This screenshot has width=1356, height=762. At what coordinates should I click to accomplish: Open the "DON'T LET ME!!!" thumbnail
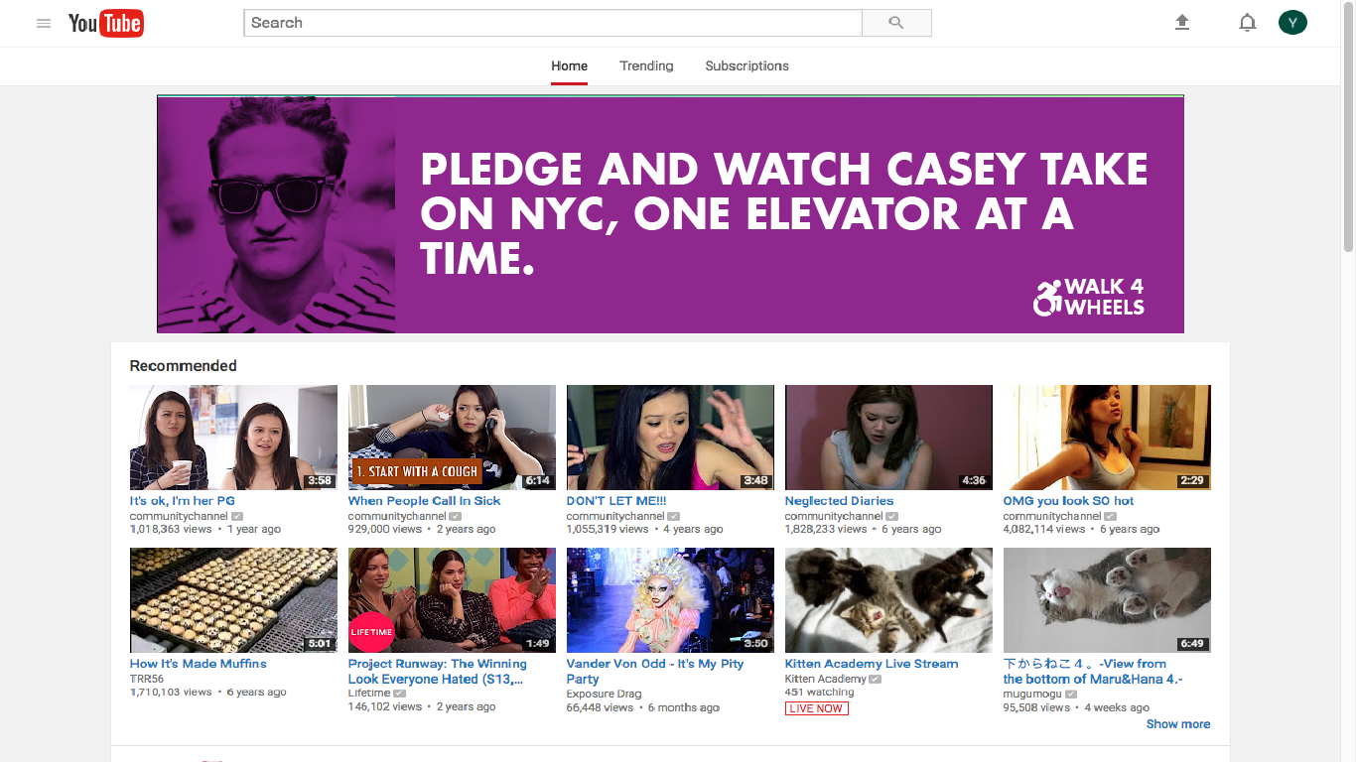(x=670, y=438)
